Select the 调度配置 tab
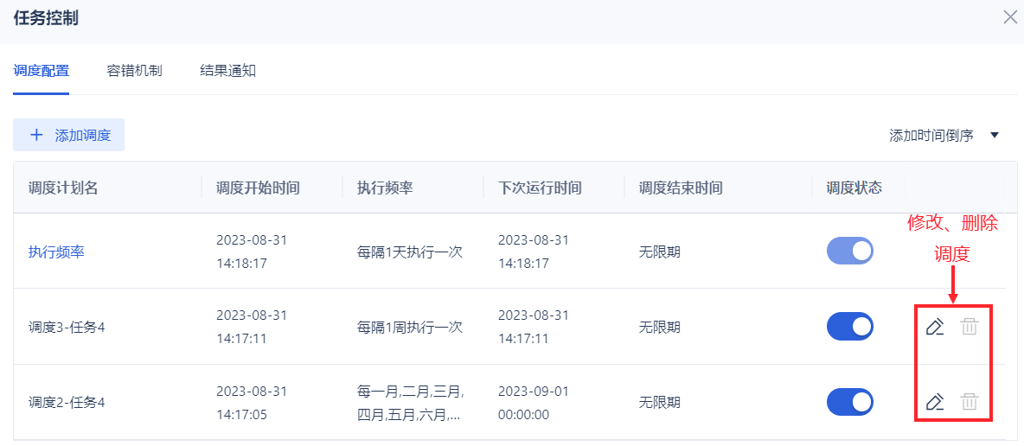Viewport: 1024px width, 446px height. coord(42,71)
